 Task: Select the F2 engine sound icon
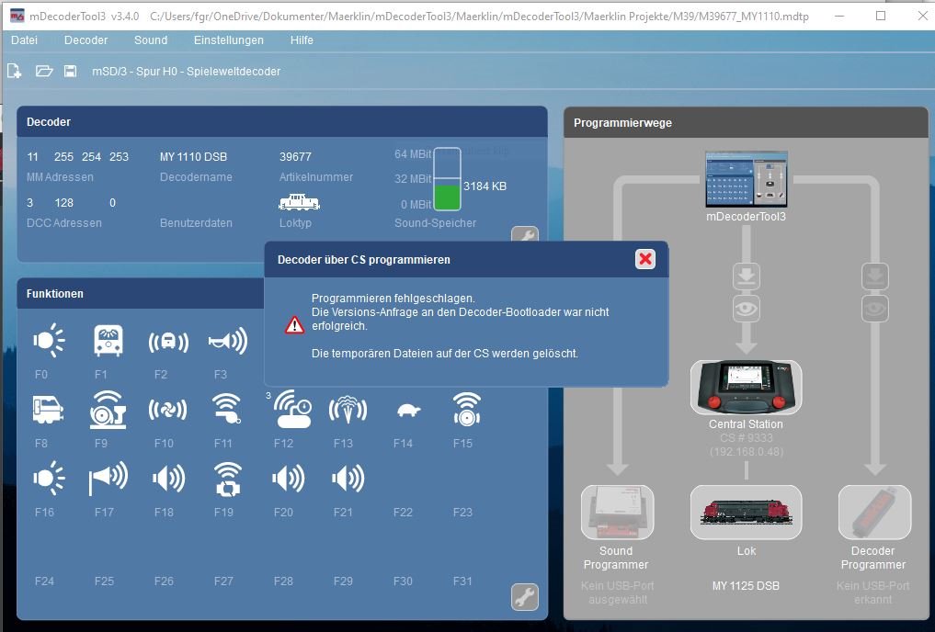click(x=168, y=342)
